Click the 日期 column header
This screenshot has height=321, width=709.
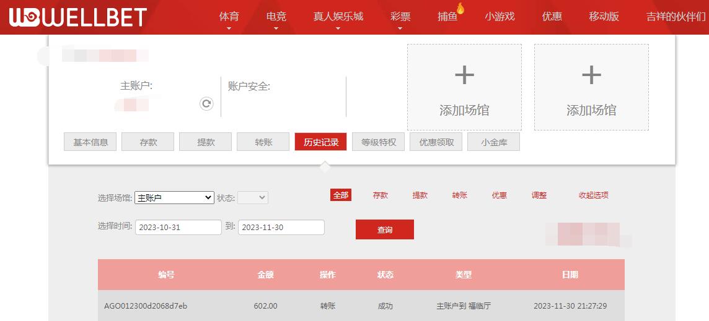(x=570, y=275)
